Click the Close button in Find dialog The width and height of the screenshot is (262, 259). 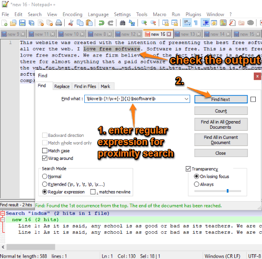click(x=221, y=153)
